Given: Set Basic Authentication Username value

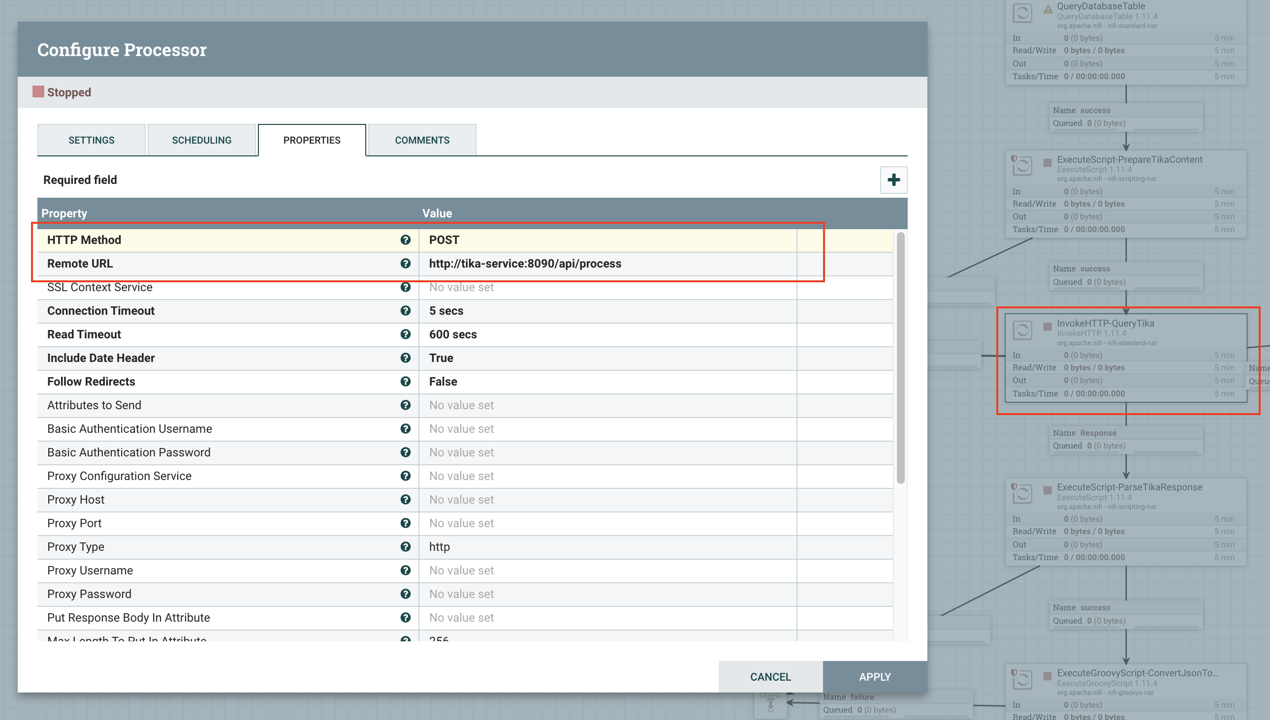Looking at the screenshot, I should [x=608, y=429].
